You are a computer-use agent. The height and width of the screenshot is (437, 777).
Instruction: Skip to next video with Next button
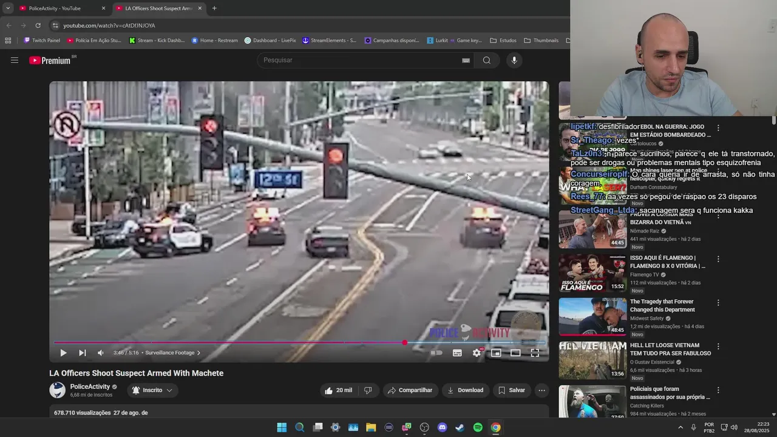coord(82,353)
